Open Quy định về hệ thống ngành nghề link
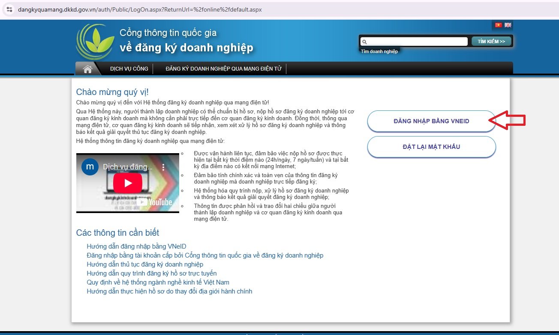559x335 pixels. coord(158,282)
